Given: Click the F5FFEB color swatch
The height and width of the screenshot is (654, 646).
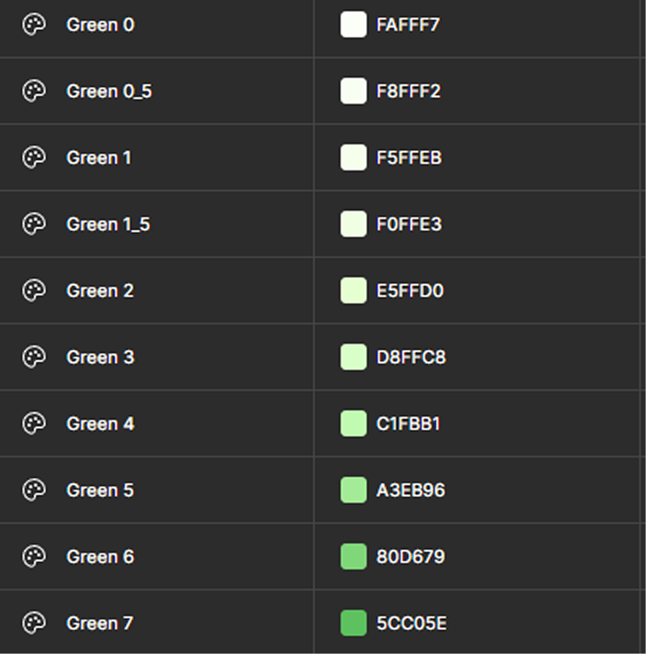Looking at the screenshot, I should [x=353, y=158].
